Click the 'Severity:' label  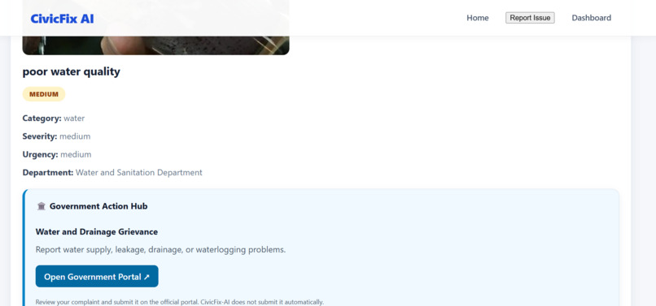click(x=40, y=136)
